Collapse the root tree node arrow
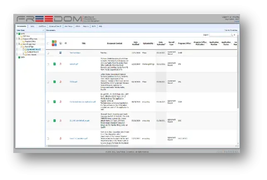Image resolution: width=267 pixels, height=180 pixels. point(17,34)
